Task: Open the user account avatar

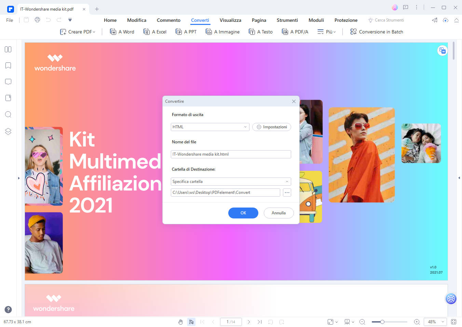Action: click(x=395, y=8)
